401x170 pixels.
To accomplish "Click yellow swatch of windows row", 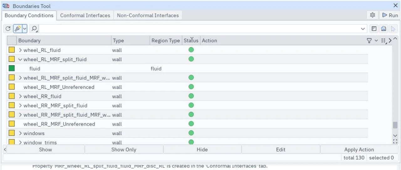I will [12, 133].
